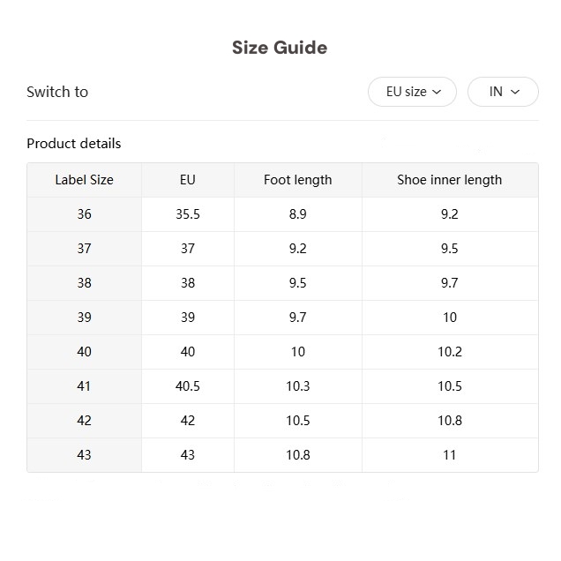
Task: Open the EU size dropdown
Action: tap(412, 92)
